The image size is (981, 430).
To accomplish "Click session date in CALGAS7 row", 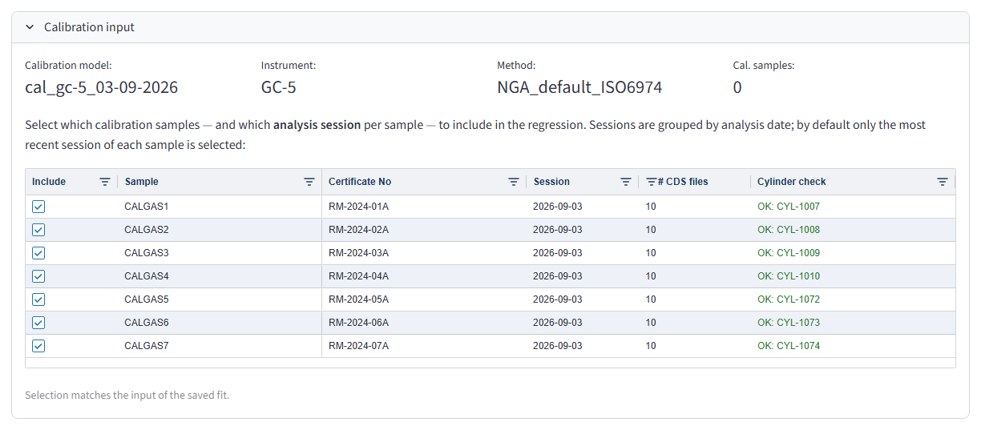I will (558, 346).
